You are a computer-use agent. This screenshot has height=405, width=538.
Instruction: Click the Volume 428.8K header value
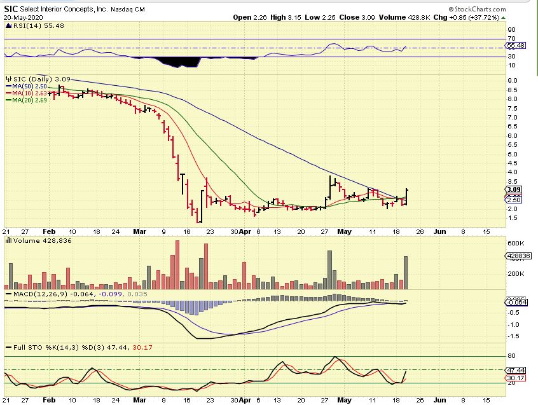click(x=404, y=18)
